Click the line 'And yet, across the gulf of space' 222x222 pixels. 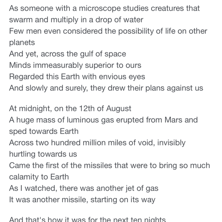click(x=68, y=54)
